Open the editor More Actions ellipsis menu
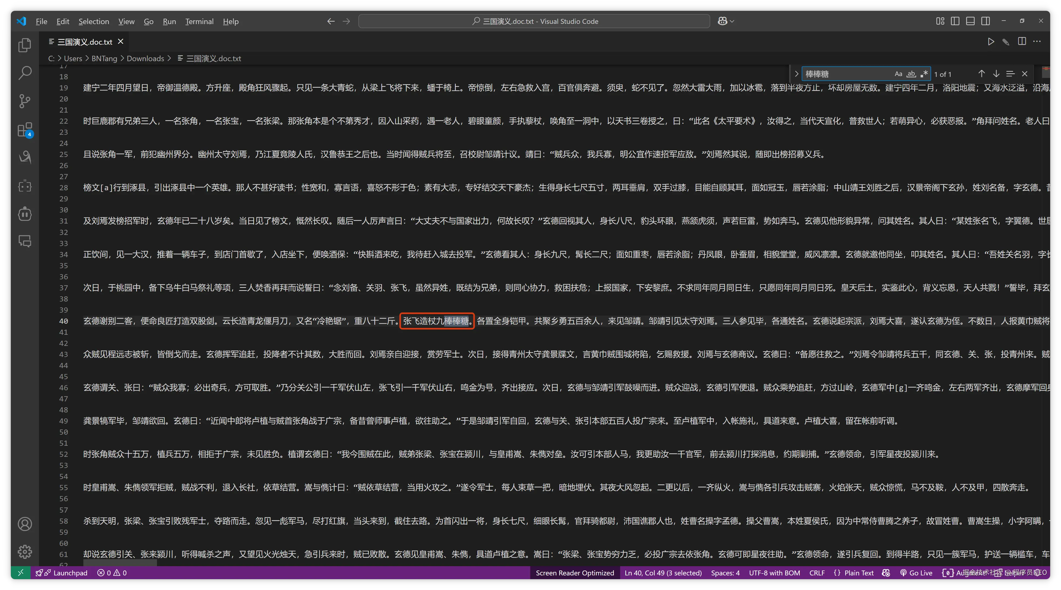 1037,42
